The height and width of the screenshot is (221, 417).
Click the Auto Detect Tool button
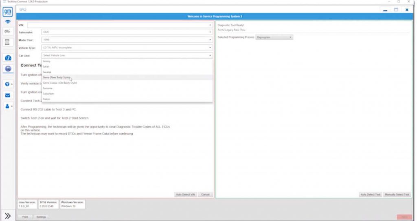click(x=371, y=195)
